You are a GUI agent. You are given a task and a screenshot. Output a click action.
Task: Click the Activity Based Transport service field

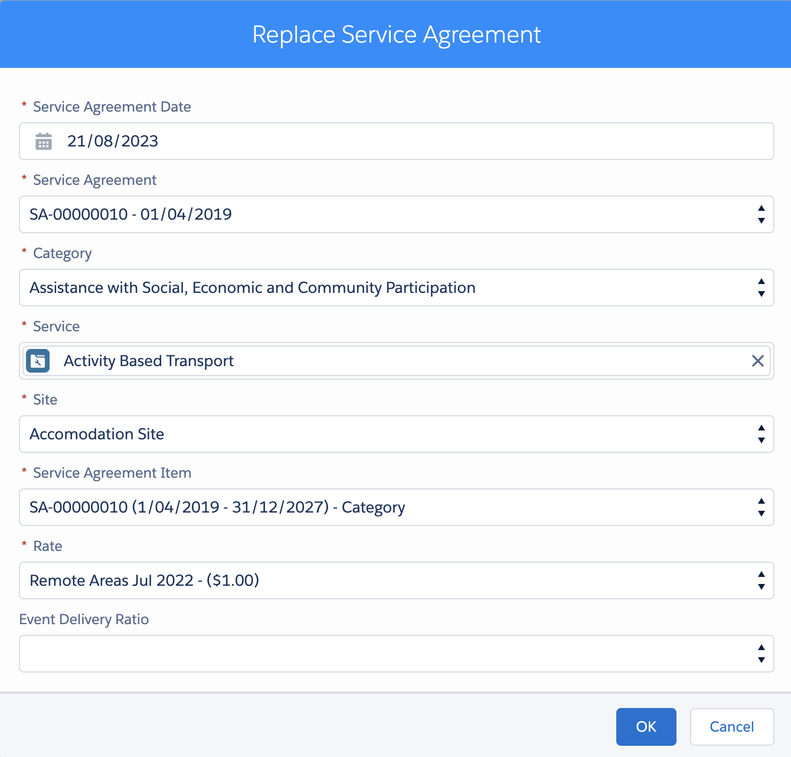tap(397, 361)
